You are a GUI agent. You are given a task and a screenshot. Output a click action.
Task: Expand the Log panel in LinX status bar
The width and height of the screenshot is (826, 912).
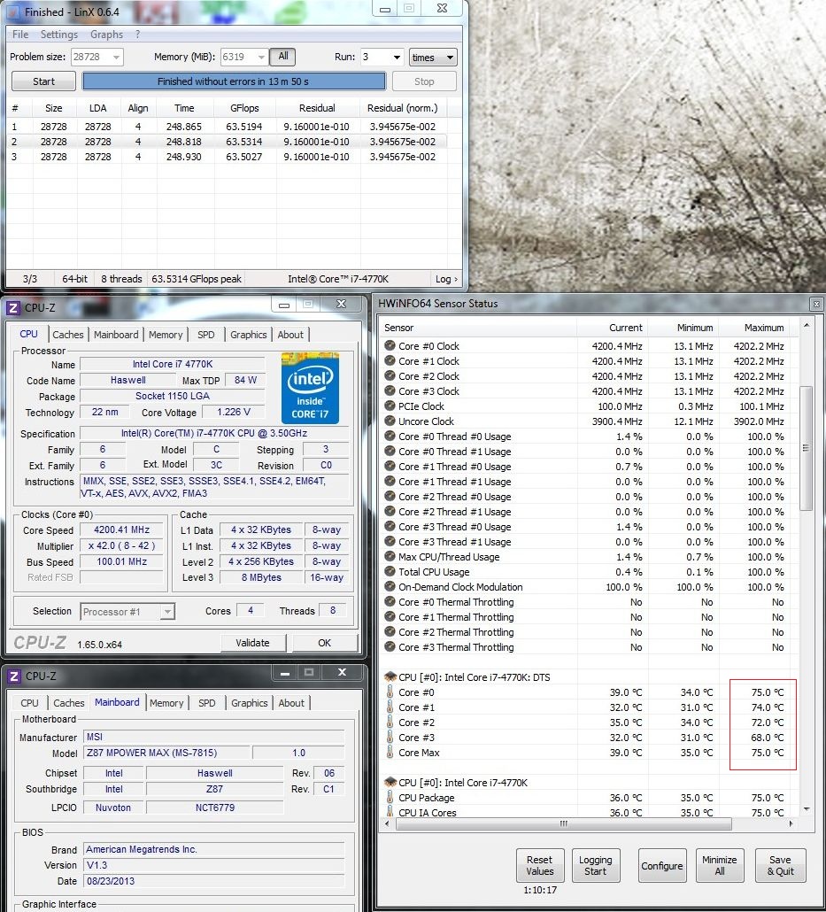click(447, 279)
